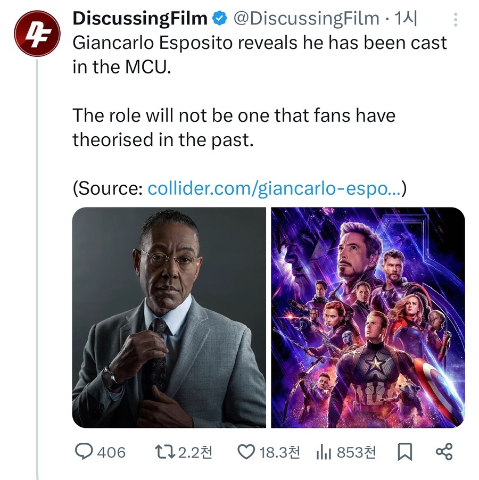Open the collider.com source link
The image size is (479, 480).
click(x=274, y=188)
